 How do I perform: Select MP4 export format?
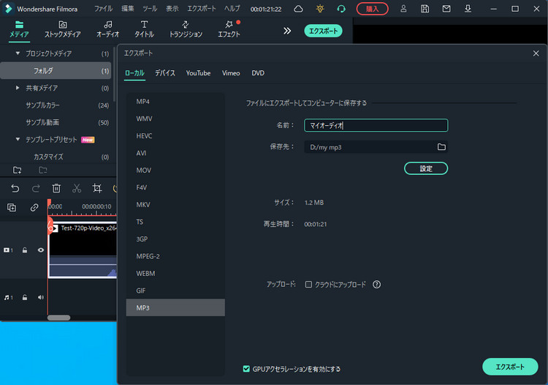(175, 102)
